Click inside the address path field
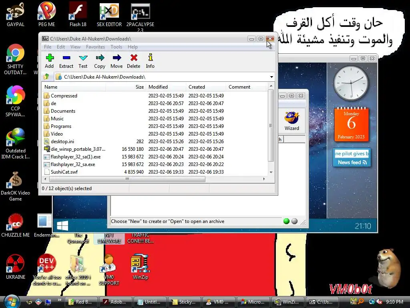Screen dimensions: 410x308 point(165,77)
